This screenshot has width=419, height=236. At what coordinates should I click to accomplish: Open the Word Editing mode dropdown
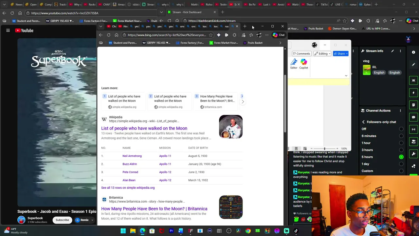point(322,53)
